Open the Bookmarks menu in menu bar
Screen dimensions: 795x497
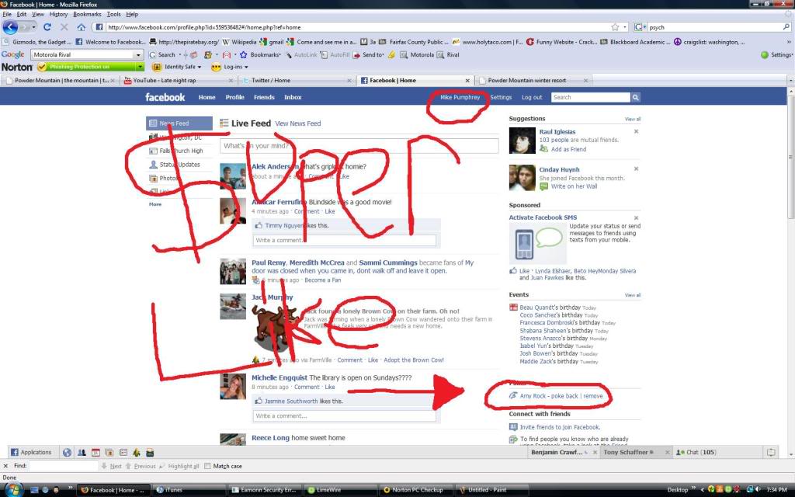coord(87,14)
